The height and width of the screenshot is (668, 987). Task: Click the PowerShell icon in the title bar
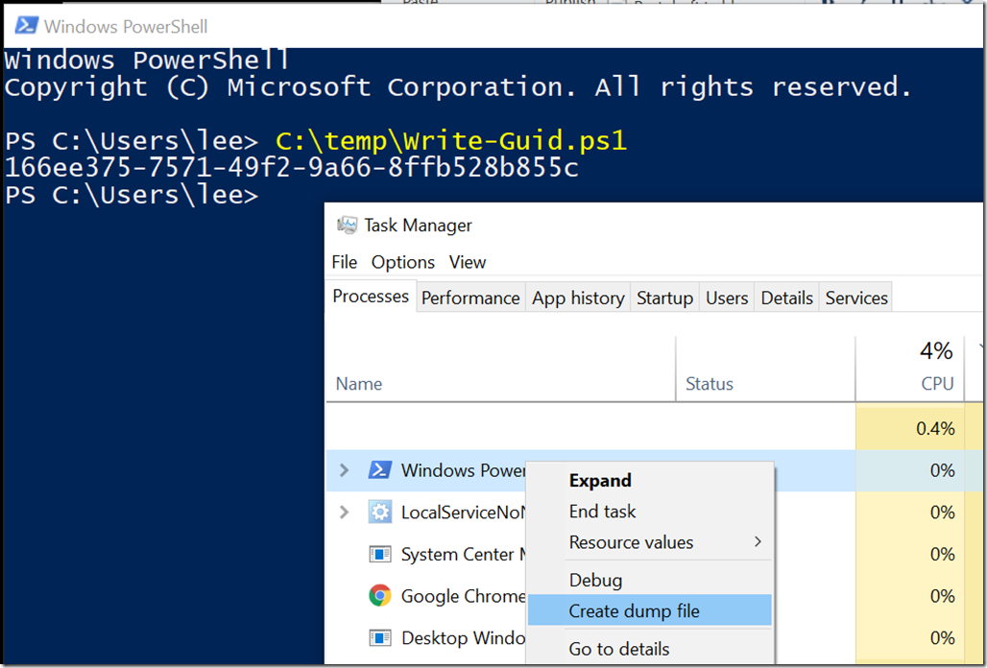pyautogui.click(x=27, y=26)
